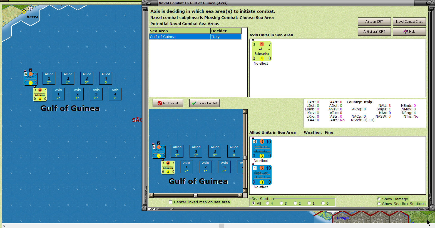
Task: Click the Initiate Combat button
Action: 205,103
